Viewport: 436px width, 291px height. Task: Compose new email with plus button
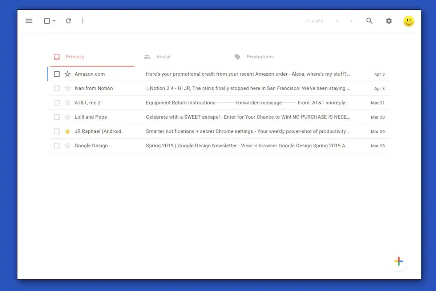pos(399,261)
